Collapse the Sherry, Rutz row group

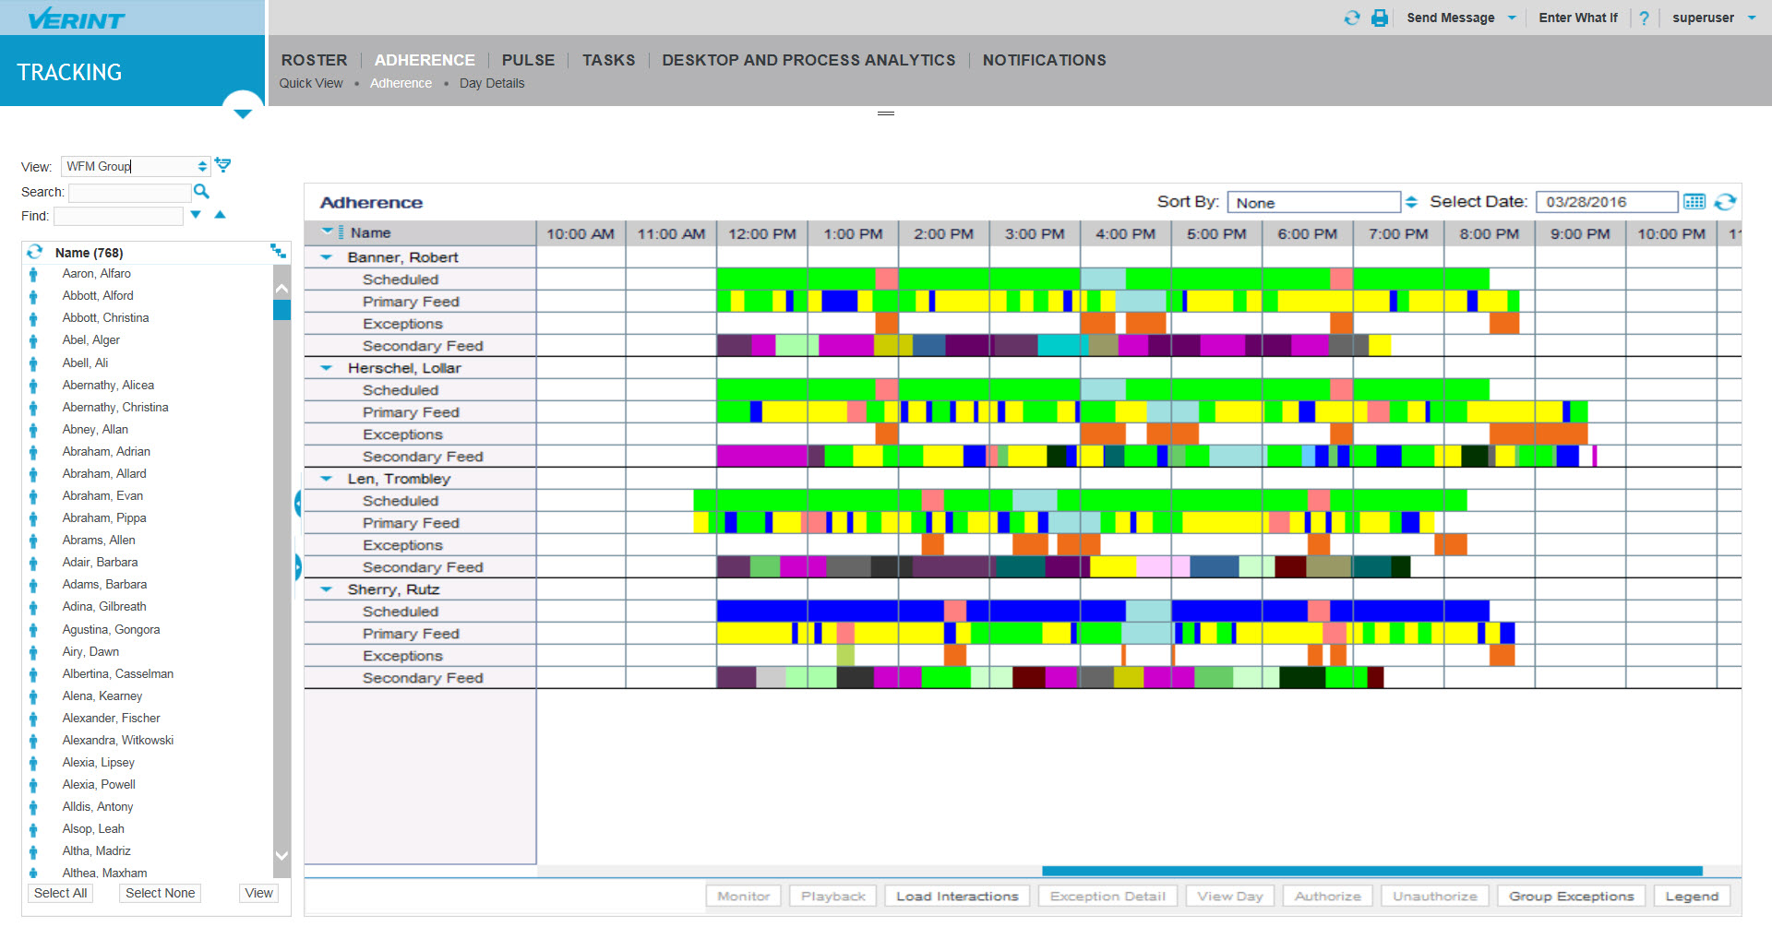tap(327, 589)
